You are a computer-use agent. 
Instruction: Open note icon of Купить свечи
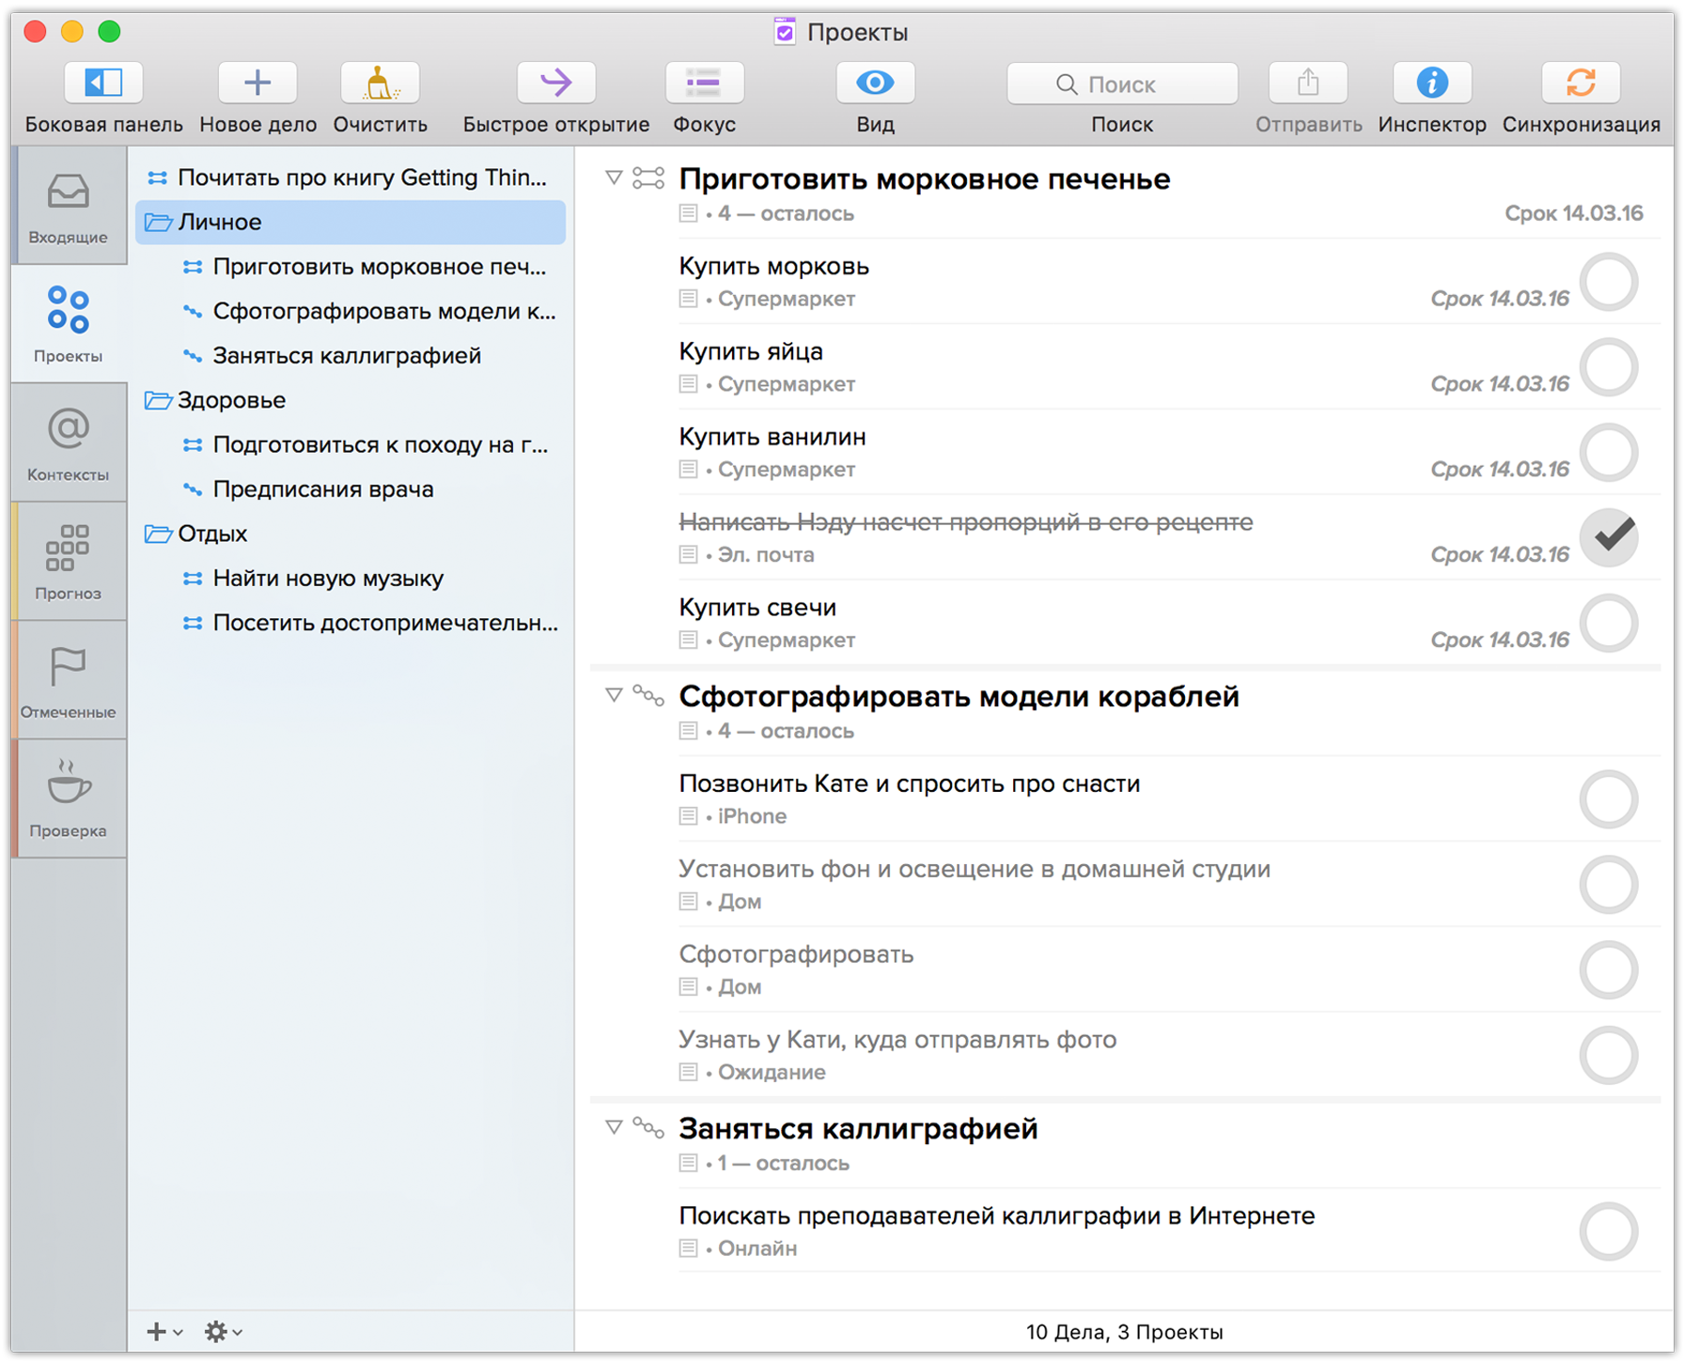[688, 641]
